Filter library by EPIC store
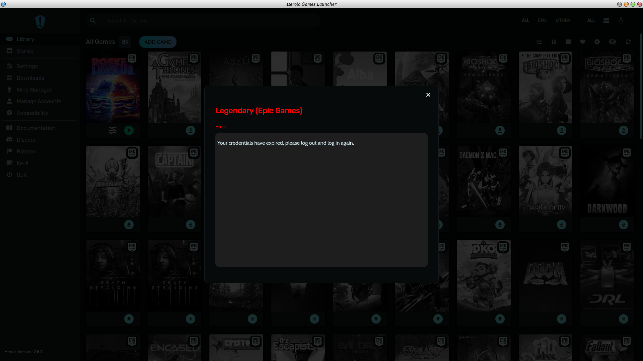Screen dimensions: 643x361 tap(542, 20)
